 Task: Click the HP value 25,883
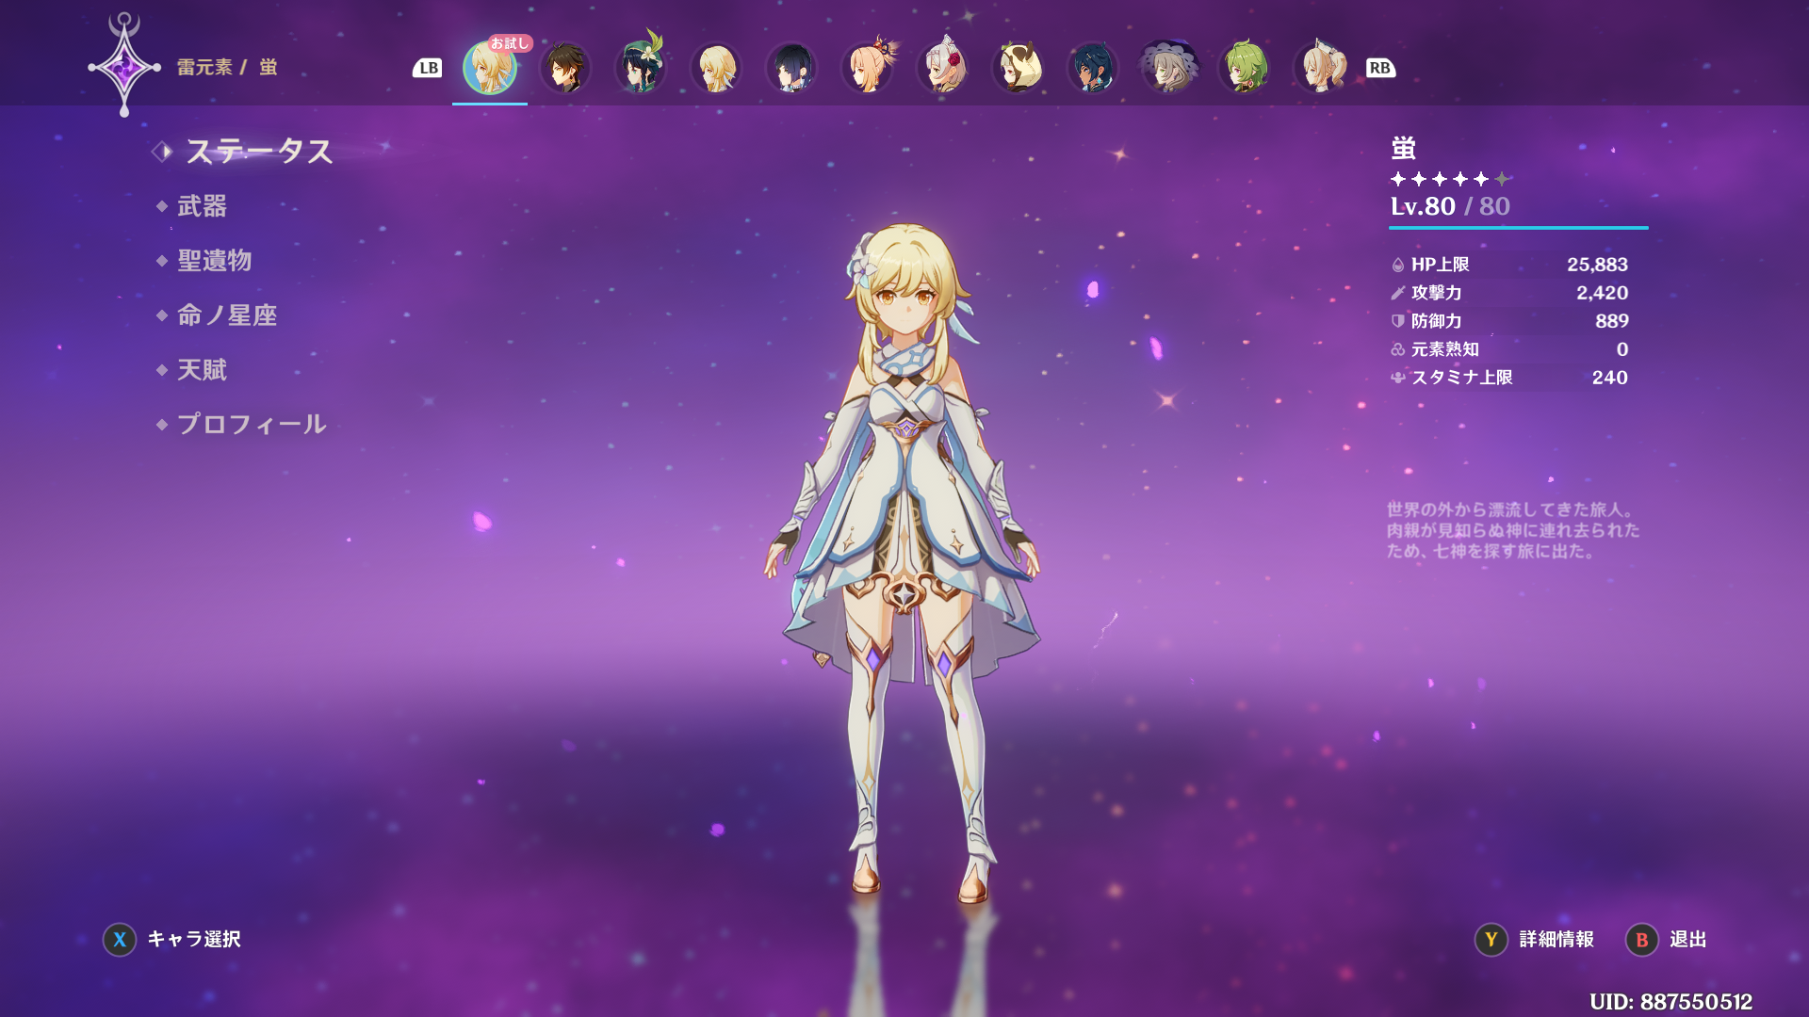tap(1597, 266)
